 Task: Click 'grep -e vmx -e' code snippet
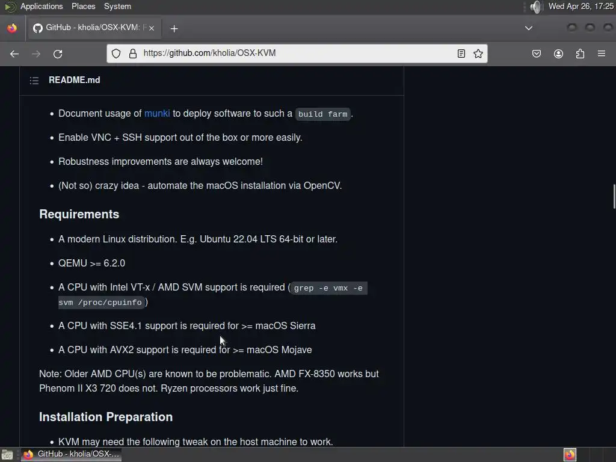328,288
